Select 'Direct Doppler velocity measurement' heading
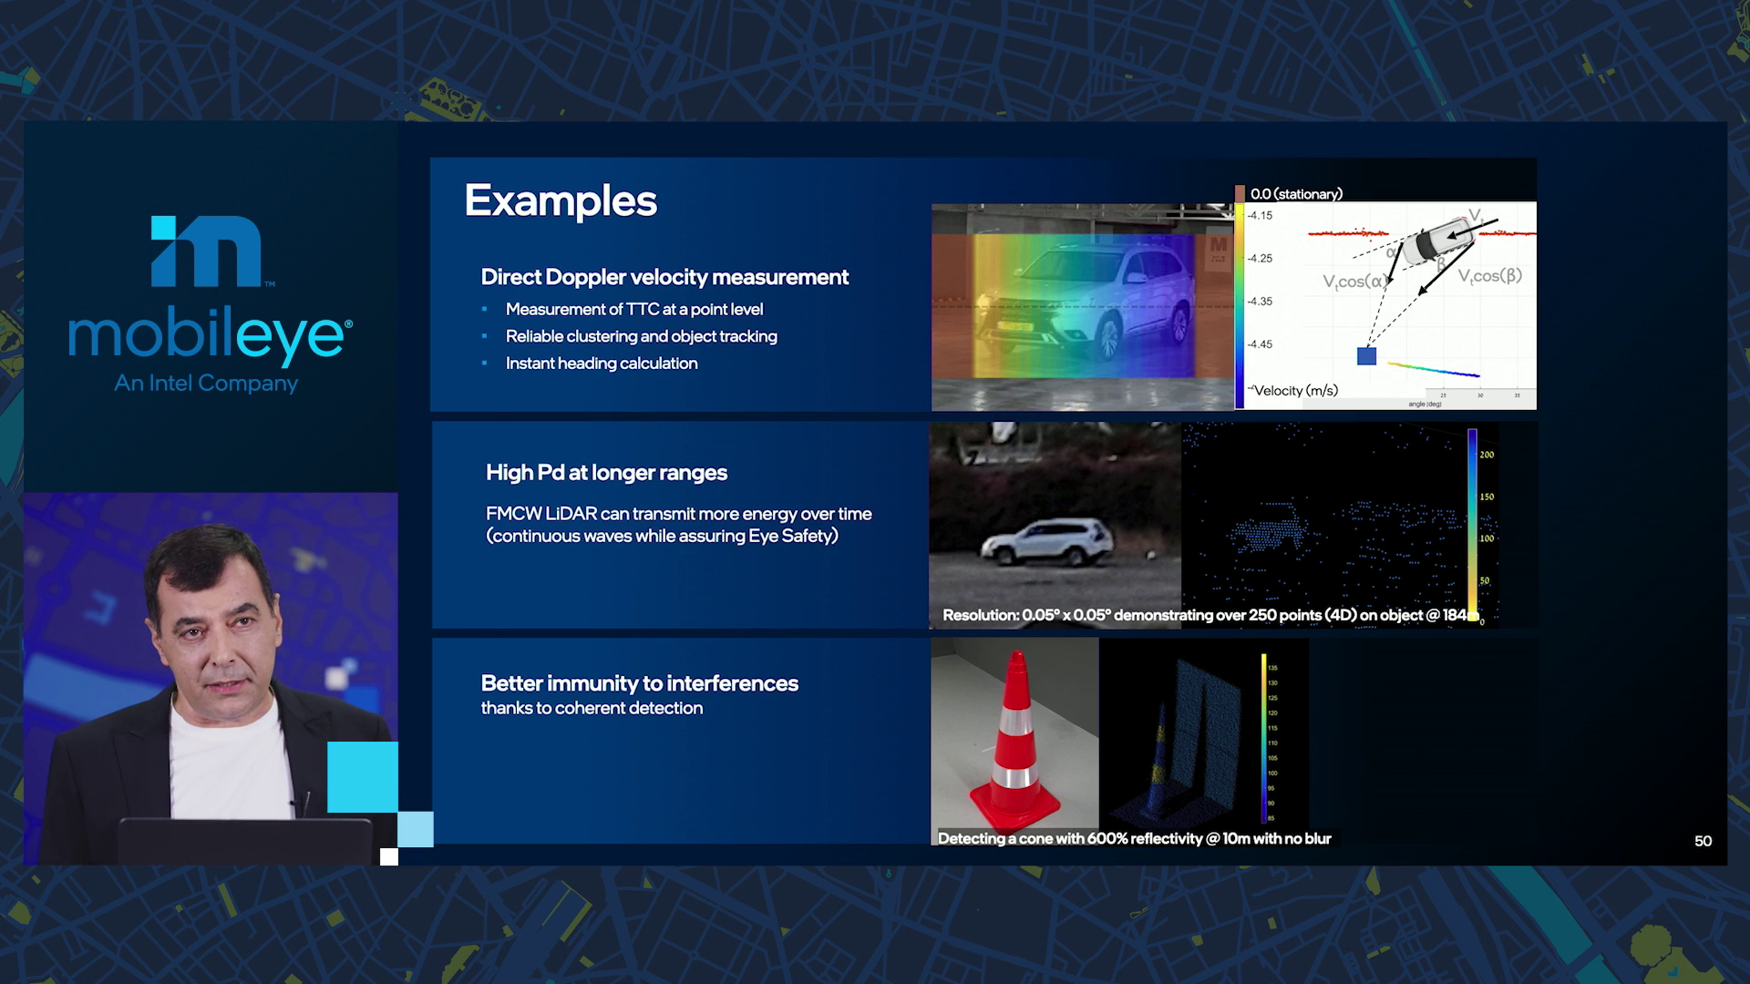This screenshot has width=1750, height=984. click(664, 277)
